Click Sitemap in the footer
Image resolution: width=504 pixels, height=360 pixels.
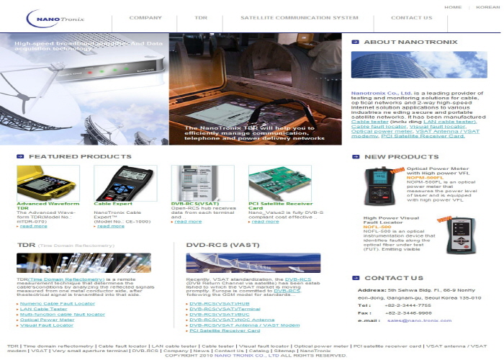(284, 351)
